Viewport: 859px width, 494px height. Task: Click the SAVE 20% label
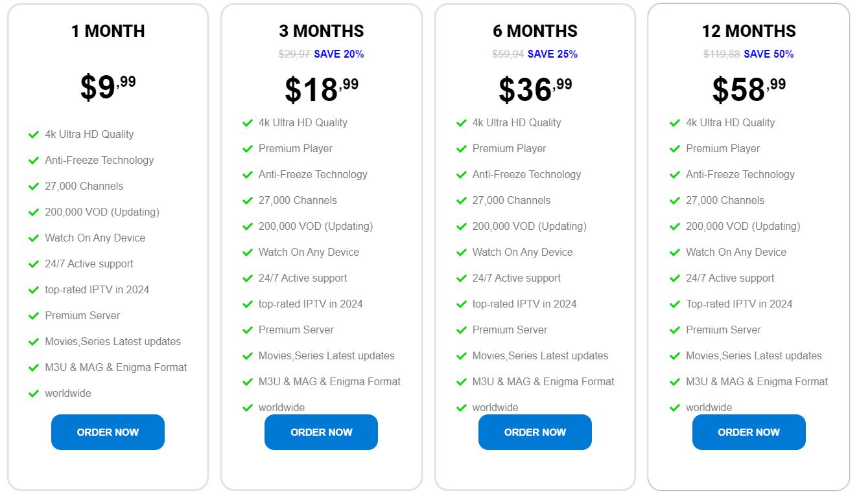pos(339,54)
